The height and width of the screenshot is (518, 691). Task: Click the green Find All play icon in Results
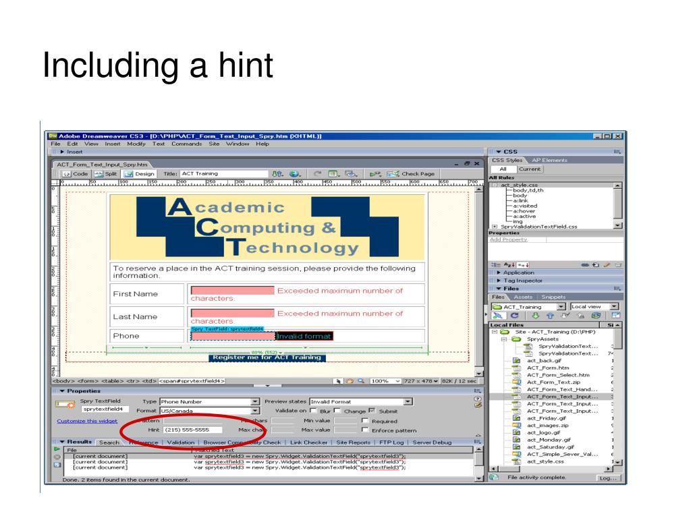coord(57,449)
